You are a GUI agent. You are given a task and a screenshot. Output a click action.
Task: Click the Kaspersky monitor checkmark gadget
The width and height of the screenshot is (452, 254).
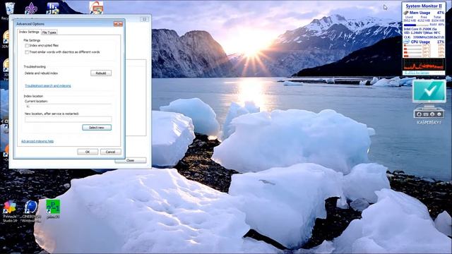[x=429, y=91]
